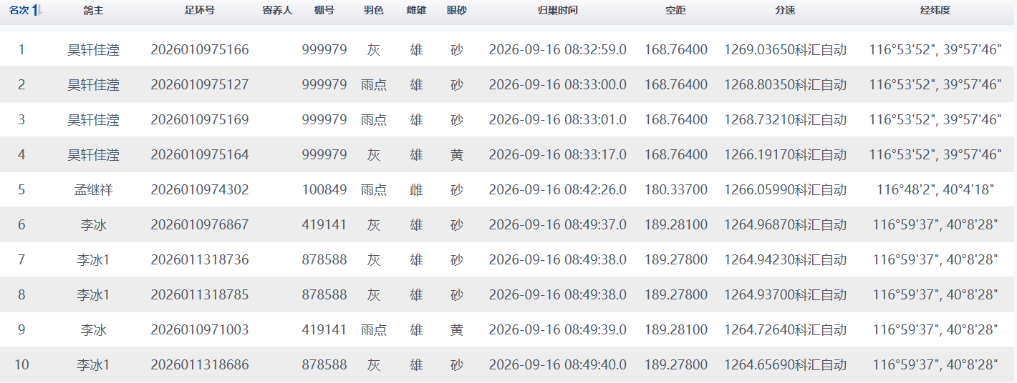1017x383 pixels.
Task: Click the 棚号 column header
Action: [324, 10]
